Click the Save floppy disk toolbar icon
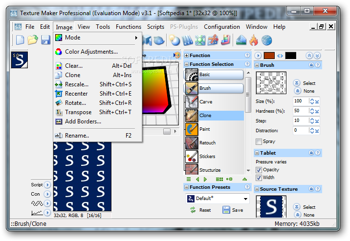This screenshot has width=350, height=241. coord(45,40)
